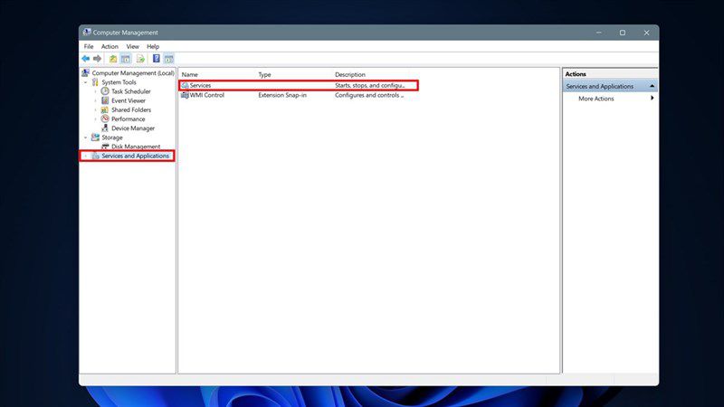Open Event Viewer node
This screenshot has height=407, width=724.
129,100
